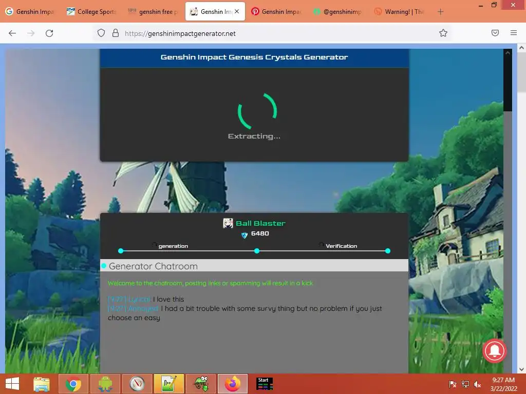Image resolution: width=526 pixels, height=394 pixels.
Task: Click the browser scrollbar up arrow
Action: (x=521, y=48)
